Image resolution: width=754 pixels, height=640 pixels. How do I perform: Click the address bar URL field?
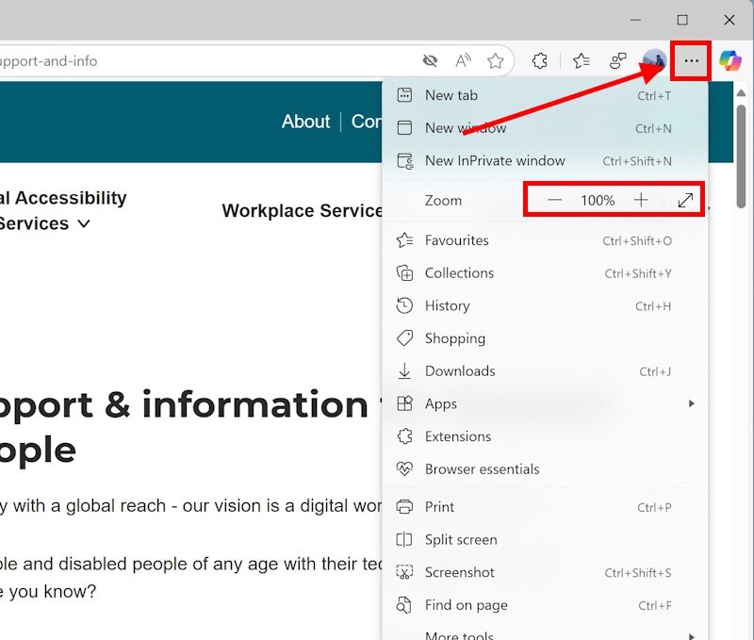coord(188,61)
